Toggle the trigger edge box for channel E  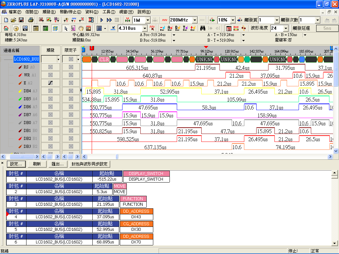point(50,83)
